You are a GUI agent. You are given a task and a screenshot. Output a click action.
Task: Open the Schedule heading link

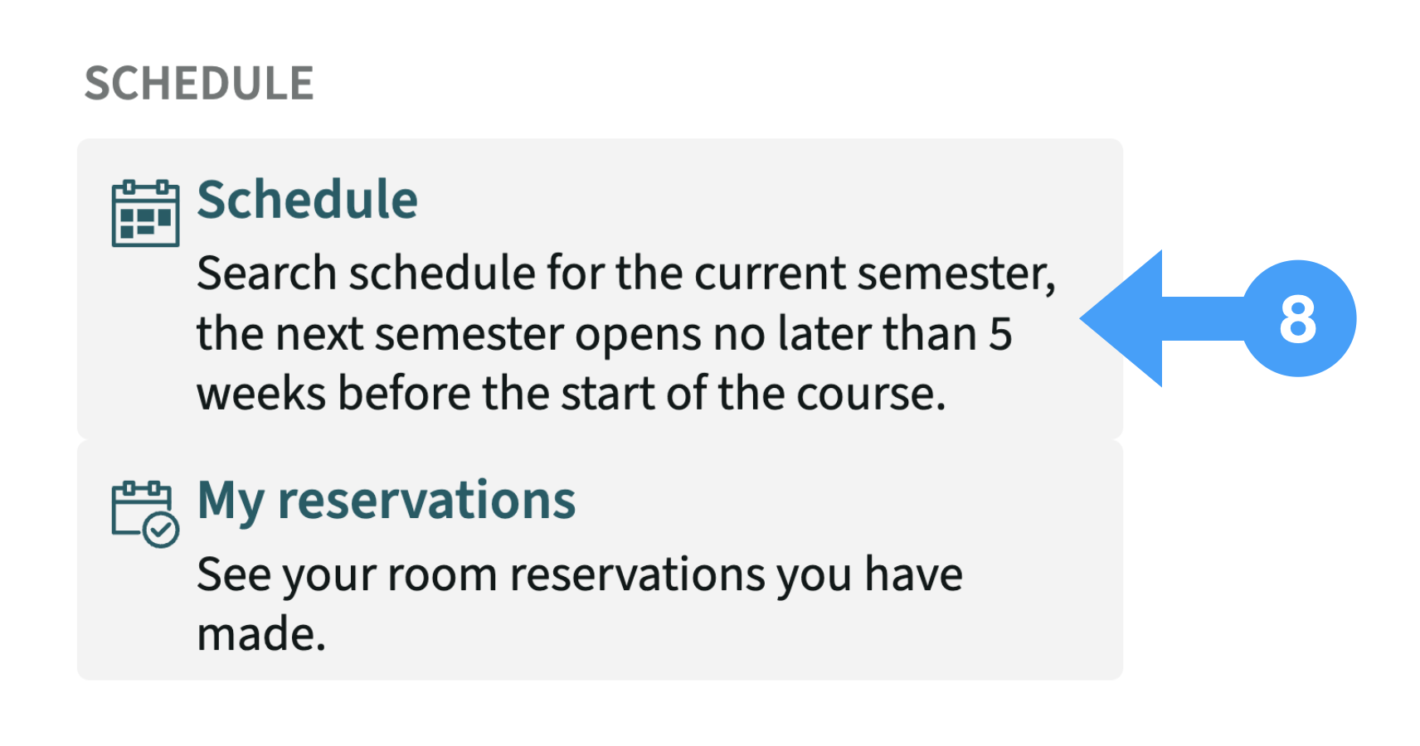[307, 200]
